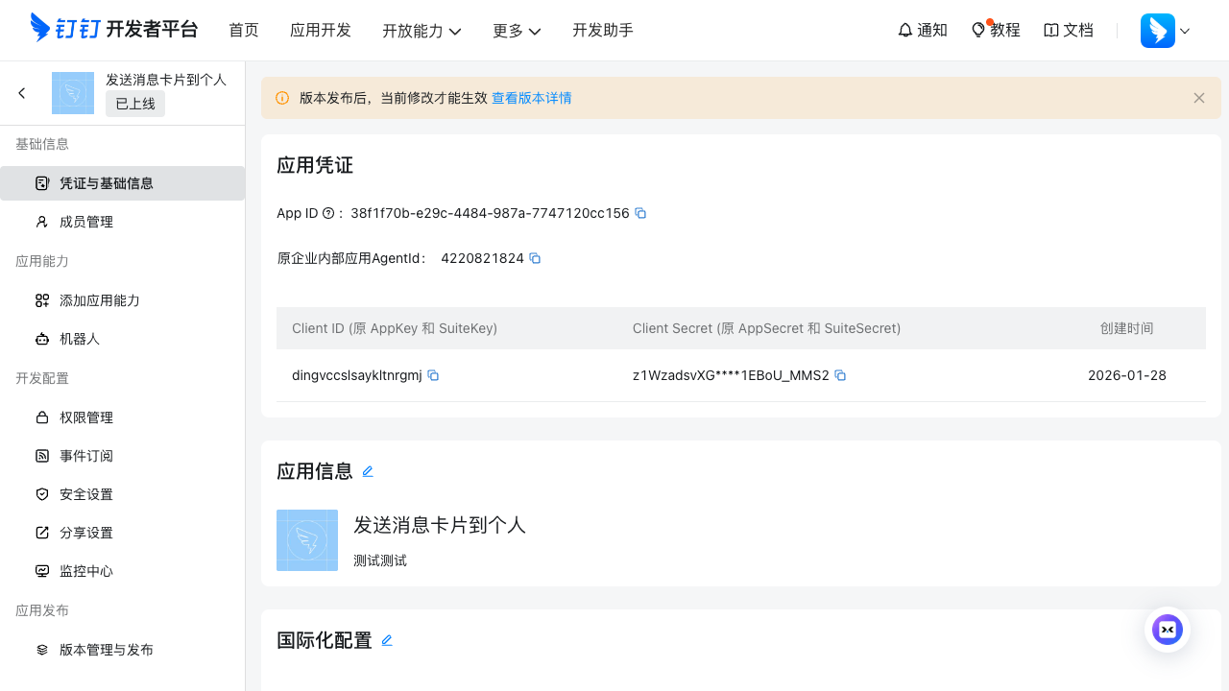
Task: Open the 应用开发 navigation menu
Action: pyautogui.click(x=321, y=30)
